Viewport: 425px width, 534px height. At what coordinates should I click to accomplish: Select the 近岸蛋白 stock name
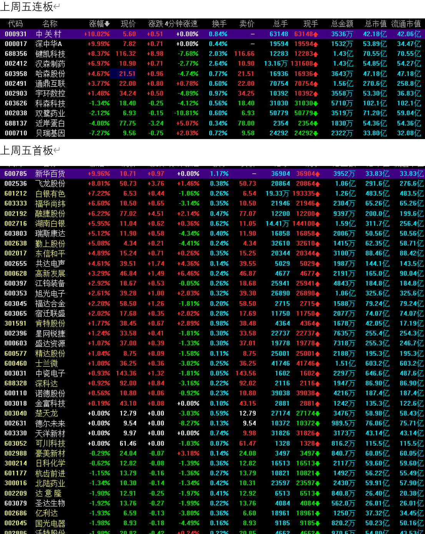click(50, 123)
